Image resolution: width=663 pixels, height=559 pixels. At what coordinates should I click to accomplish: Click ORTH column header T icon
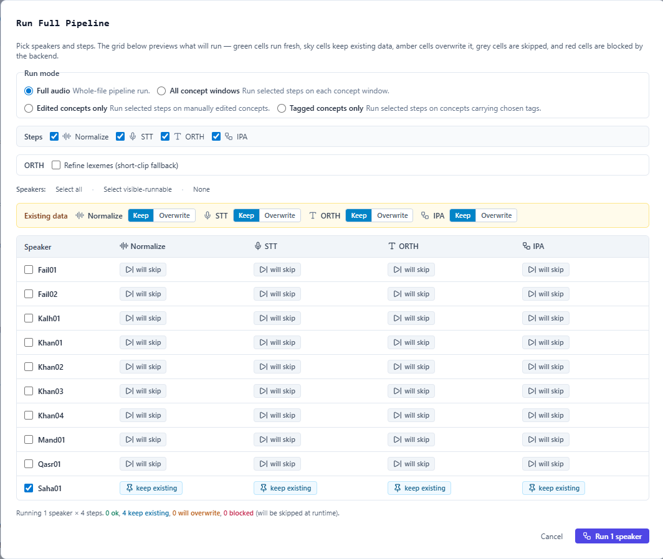[392, 246]
